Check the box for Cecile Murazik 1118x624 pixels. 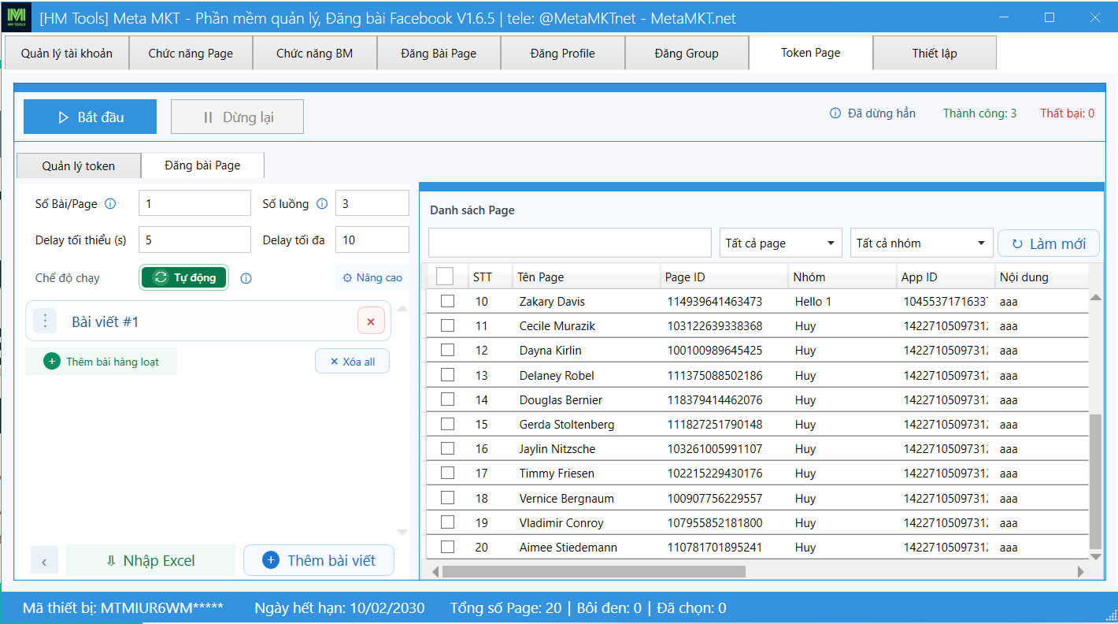[x=447, y=325]
